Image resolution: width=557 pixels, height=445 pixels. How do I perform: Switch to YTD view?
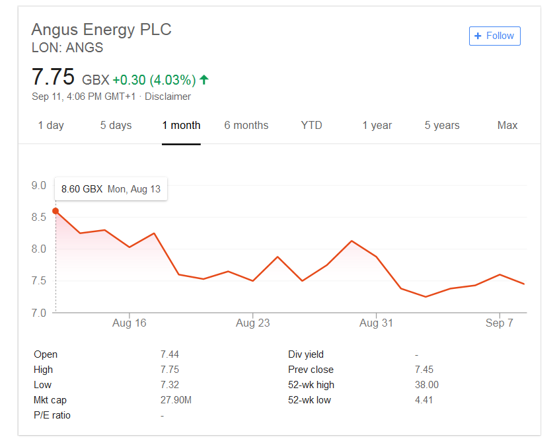pyautogui.click(x=311, y=125)
